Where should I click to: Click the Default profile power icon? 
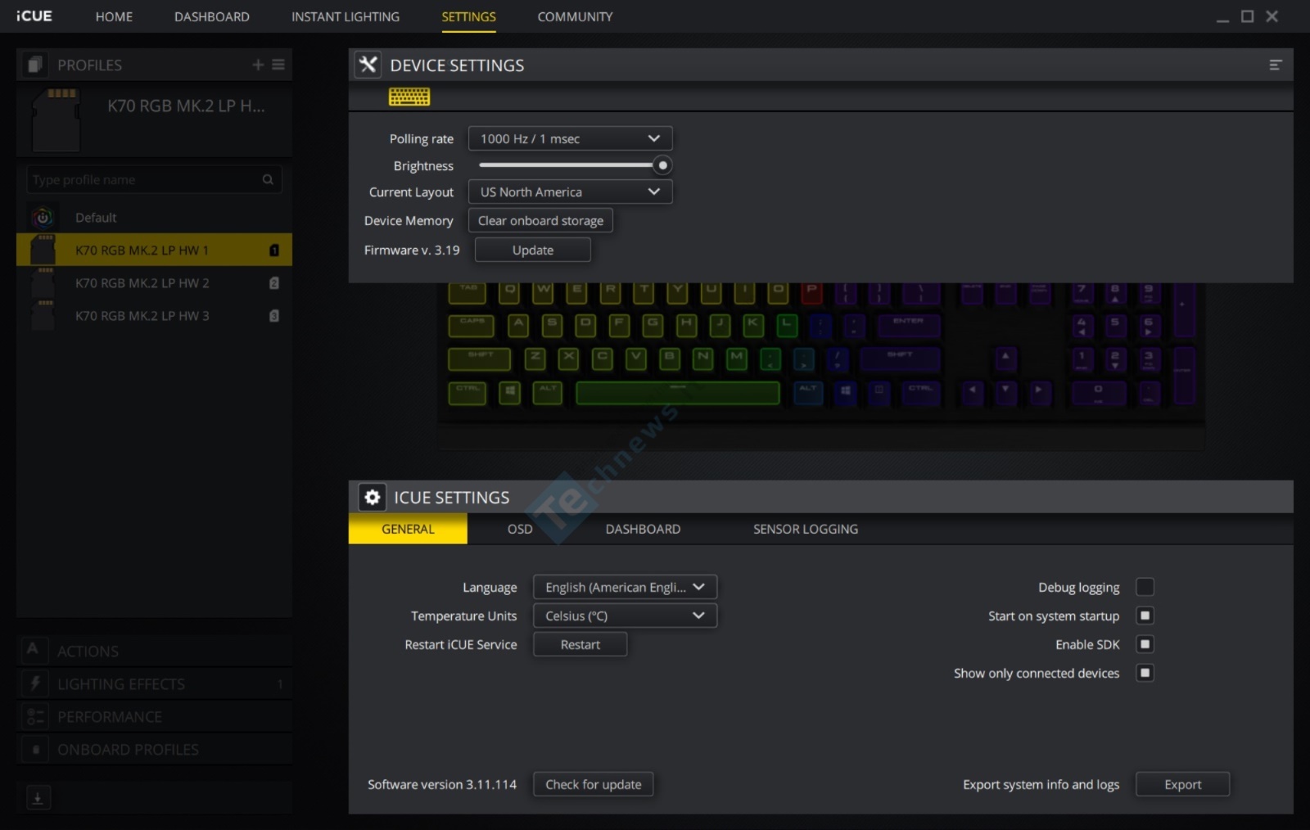[43, 218]
